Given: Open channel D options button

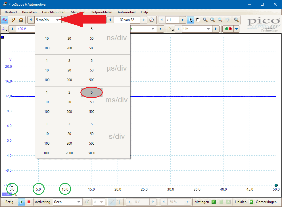Looking at the screenshot, I should (x=171, y=29).
